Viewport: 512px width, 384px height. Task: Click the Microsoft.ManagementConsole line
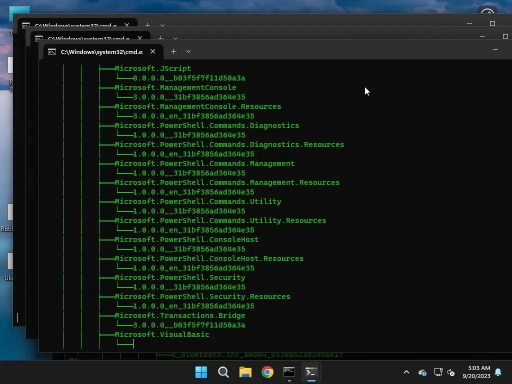(175, 87)
